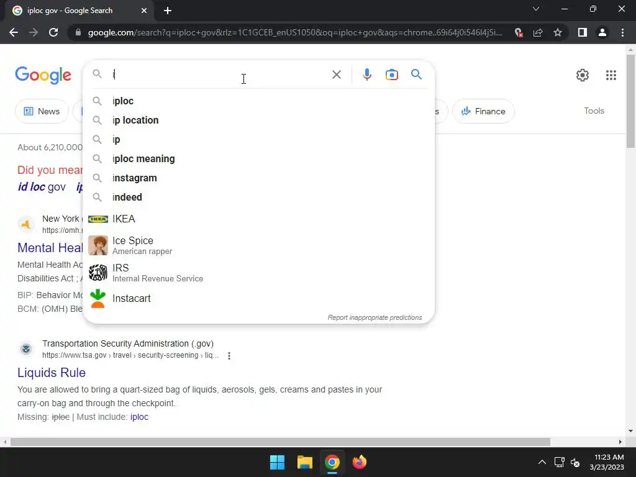Viewport: 636px width, 477px height.
Task: Open Chrome side panel icon
Action: click(583, 32)
